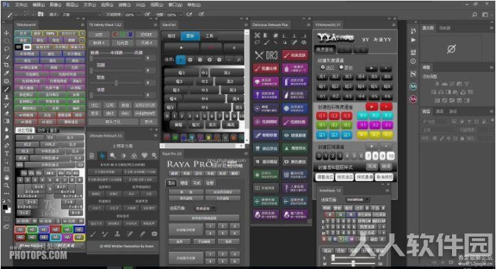
Task: Open the Raya Pro 选择页面 dropdown
Action: coord(205,209)
